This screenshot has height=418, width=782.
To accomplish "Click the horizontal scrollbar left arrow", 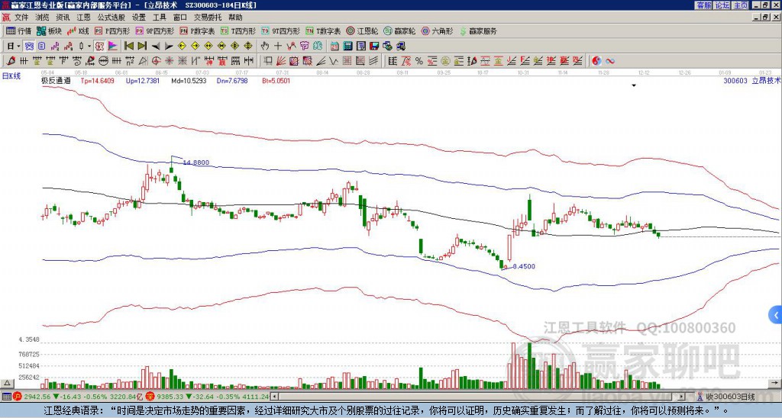I will pos(273,397).
